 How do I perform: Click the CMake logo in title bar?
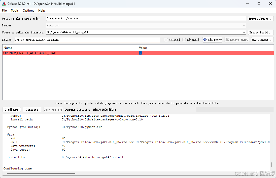click(x=4, y=4)
